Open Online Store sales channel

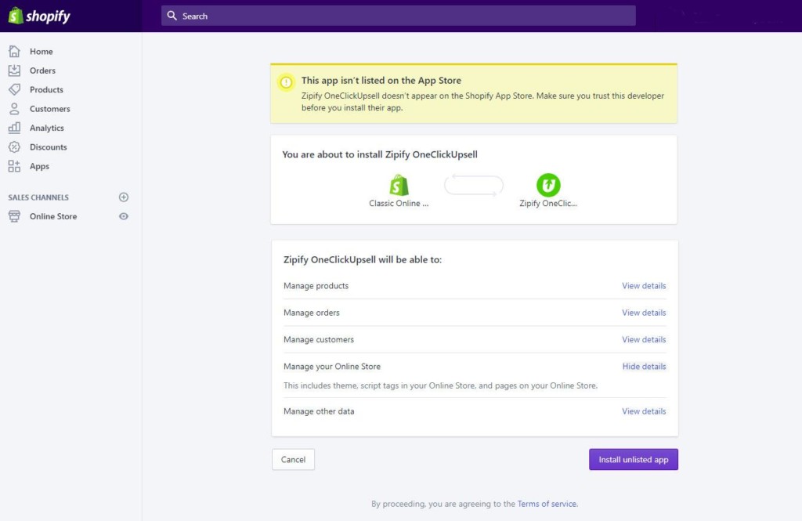point(53,216)
